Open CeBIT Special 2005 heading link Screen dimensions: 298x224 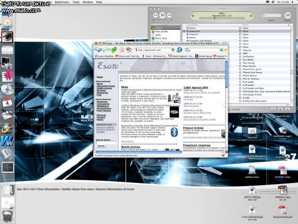click(196, 88)
